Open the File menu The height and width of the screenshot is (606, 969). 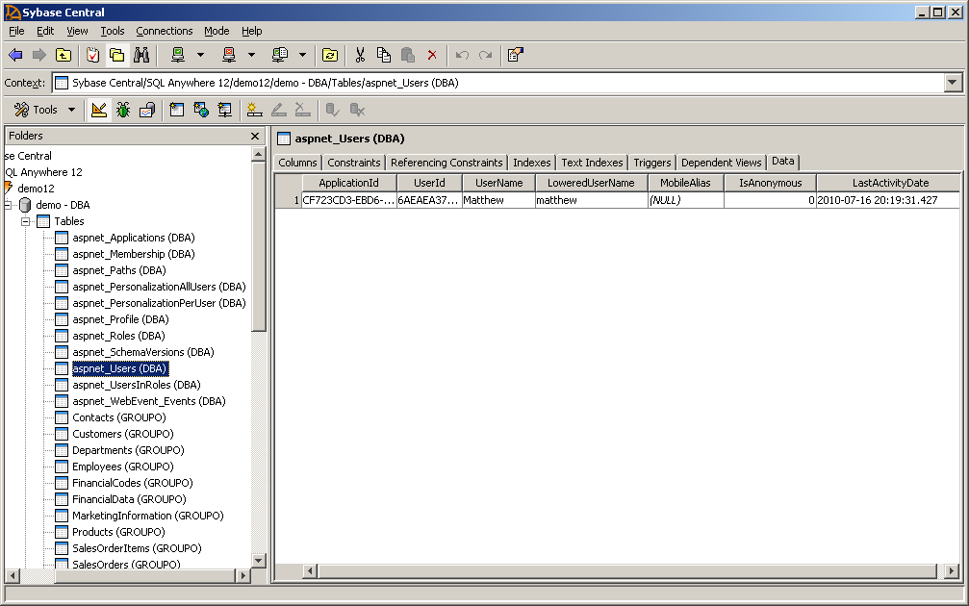pos(16,31)
